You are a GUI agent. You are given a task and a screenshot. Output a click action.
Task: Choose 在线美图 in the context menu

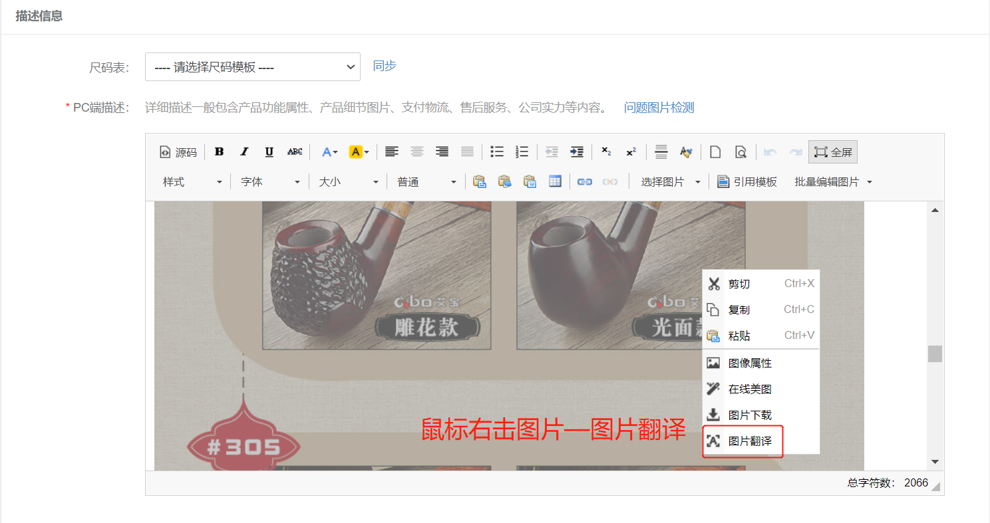coord(761,389)
